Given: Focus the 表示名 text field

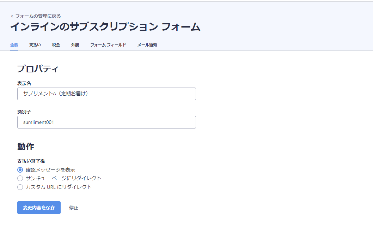Looking at the screenshot, I should (106, 94).
